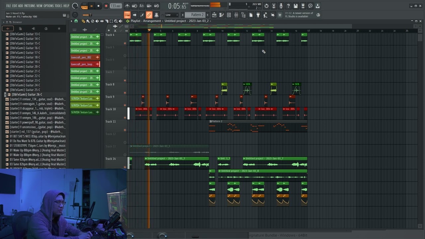Select the playlist mute tool
Viewport: 425px width, 239px height.
[x=97, y=21]
